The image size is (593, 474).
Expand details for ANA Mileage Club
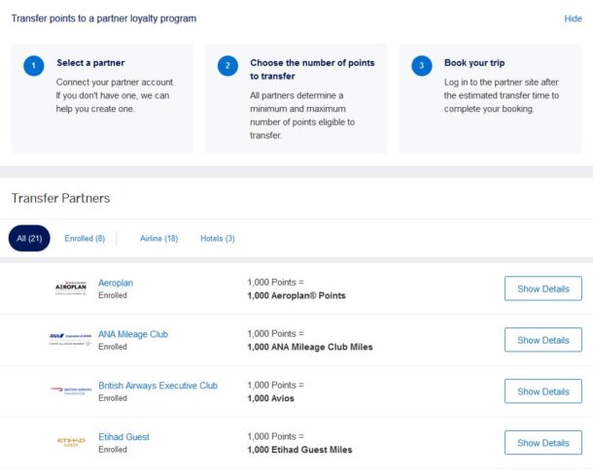point(542,340)
